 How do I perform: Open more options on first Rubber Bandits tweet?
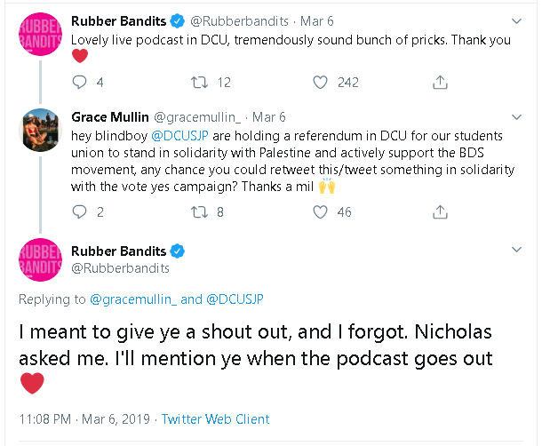point(518,20)
